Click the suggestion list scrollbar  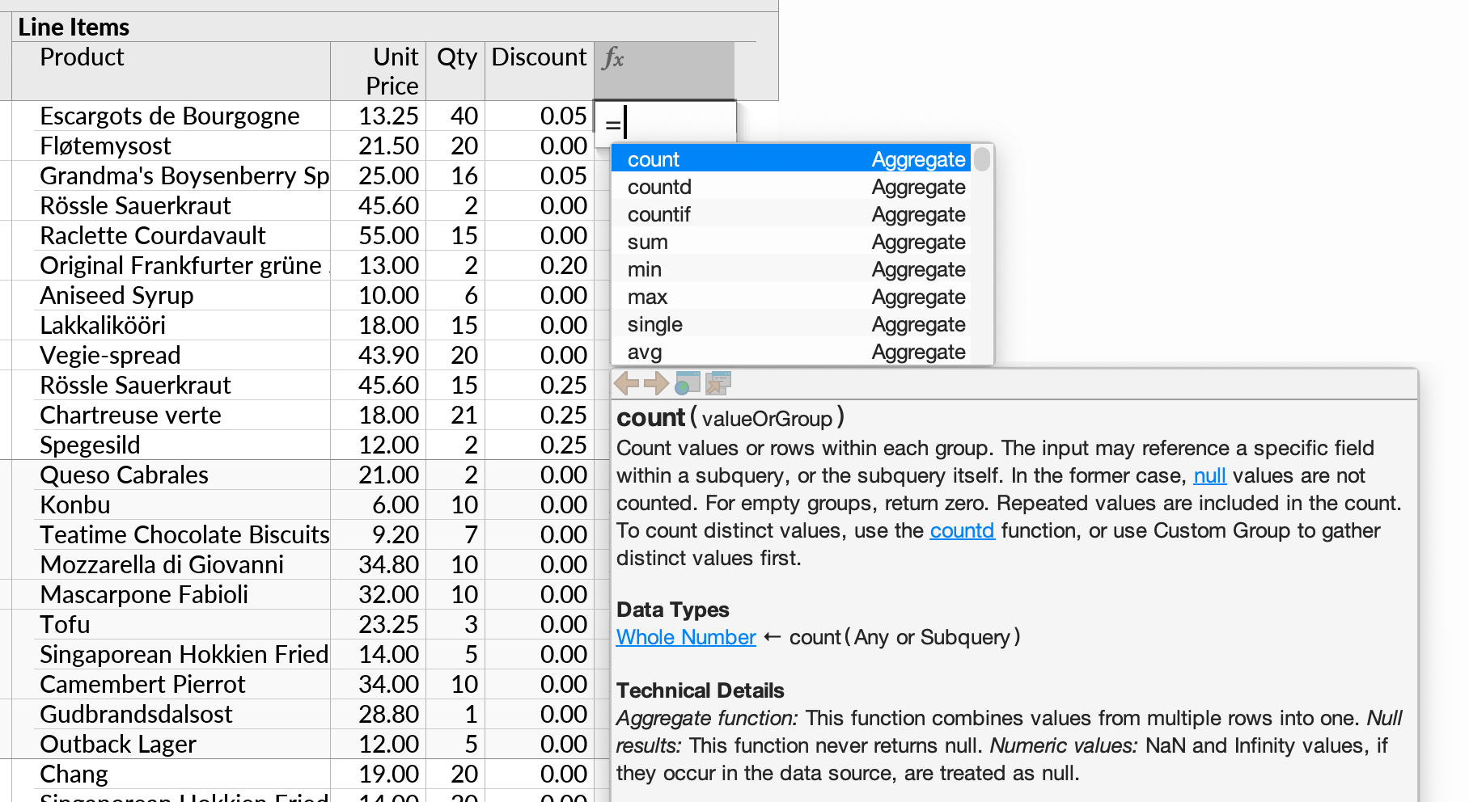click(981, 162)
